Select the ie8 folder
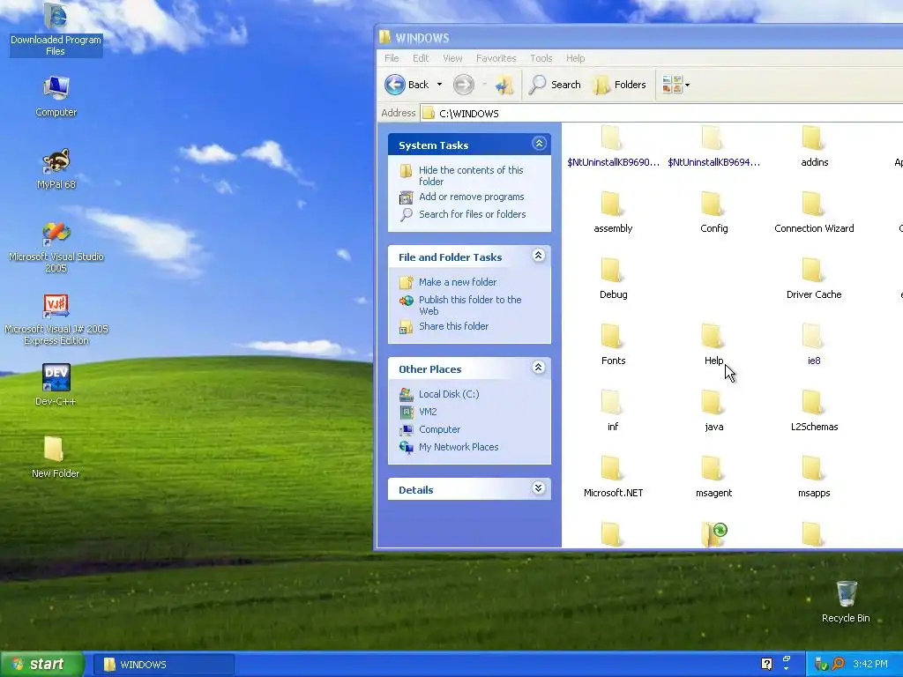This screenshot has width=903, height=677. (814, 346)
